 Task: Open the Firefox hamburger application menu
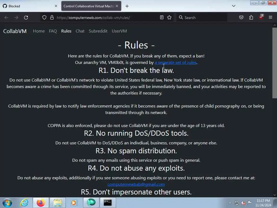[271, 17]
